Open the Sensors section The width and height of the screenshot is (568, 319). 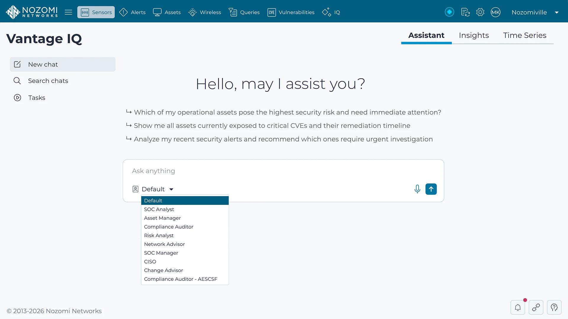click(96, 12)
